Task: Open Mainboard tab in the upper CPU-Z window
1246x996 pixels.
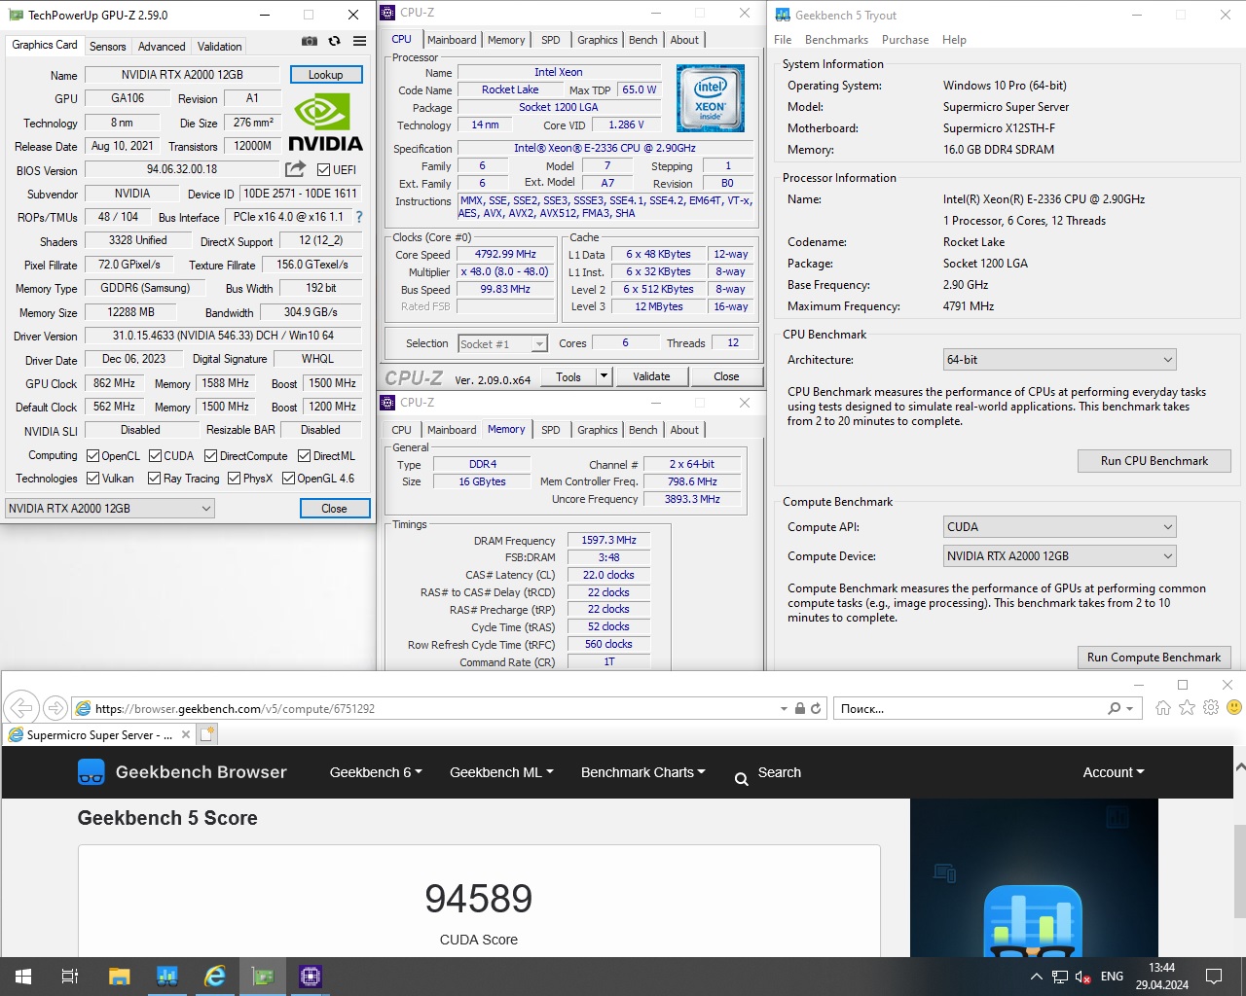Action: pyautogui.click(x=452, y=40)
